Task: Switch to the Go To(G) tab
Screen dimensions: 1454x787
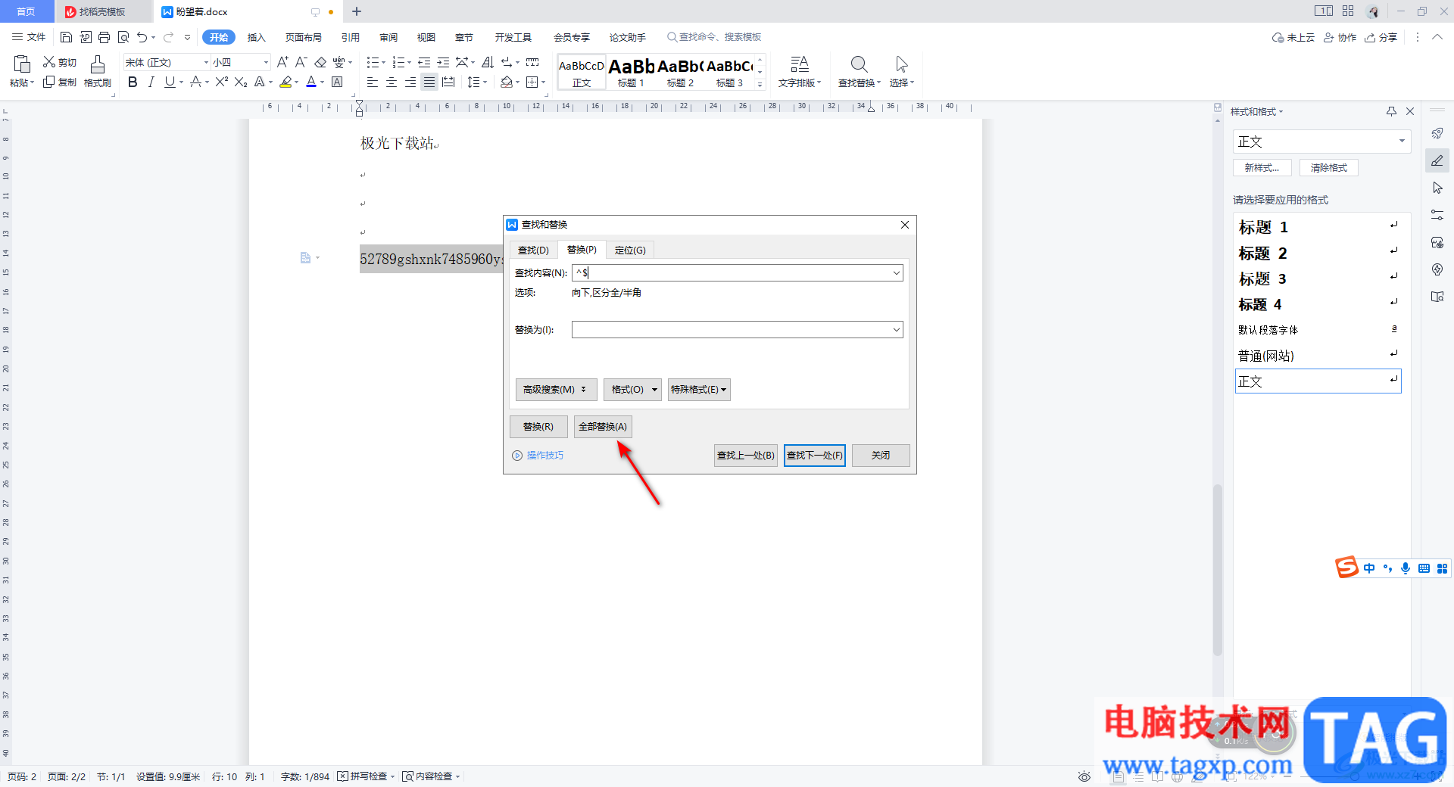Action: [630, 250]
